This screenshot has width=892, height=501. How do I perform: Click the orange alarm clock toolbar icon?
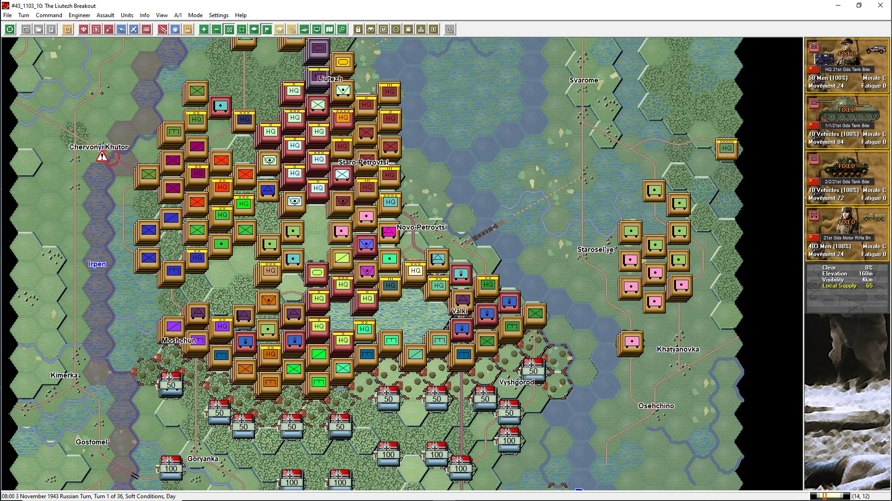tap(67, 30)
